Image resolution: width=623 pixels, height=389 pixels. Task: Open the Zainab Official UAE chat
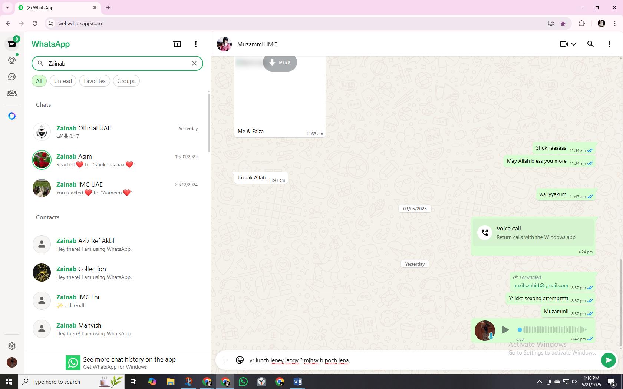(x=116, y=132)
